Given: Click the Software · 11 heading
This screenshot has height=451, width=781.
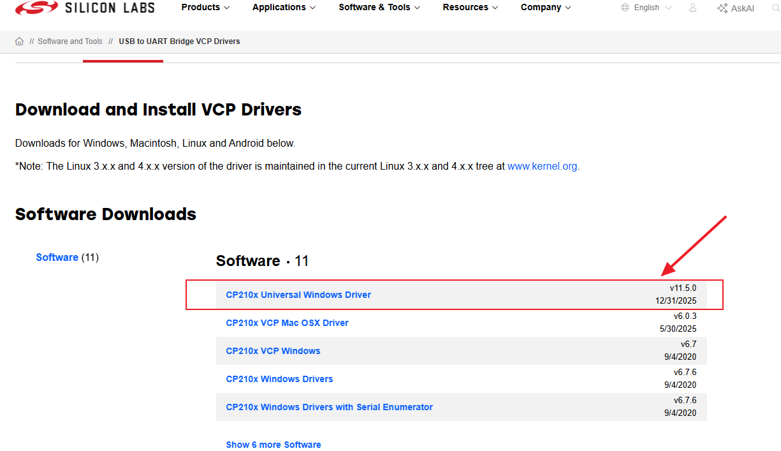Looking at the screenshot, I should (x=262, y=261).
